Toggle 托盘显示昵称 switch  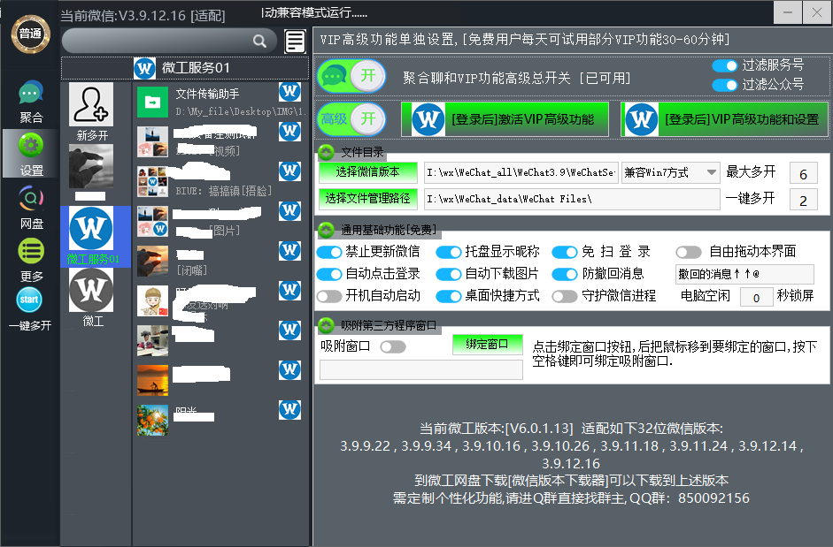(449, 252)
